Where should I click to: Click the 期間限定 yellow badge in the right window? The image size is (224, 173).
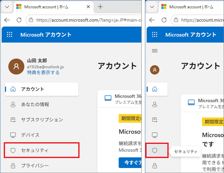pyautogui.click(x=213, y=122)
